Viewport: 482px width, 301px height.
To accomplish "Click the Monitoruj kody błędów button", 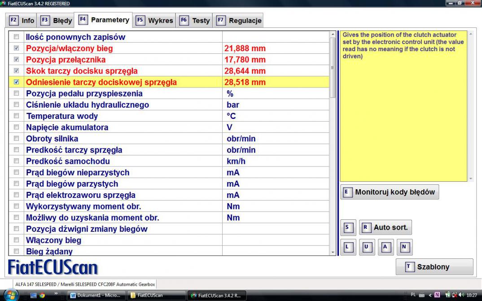I will click(x=390, y=192).
